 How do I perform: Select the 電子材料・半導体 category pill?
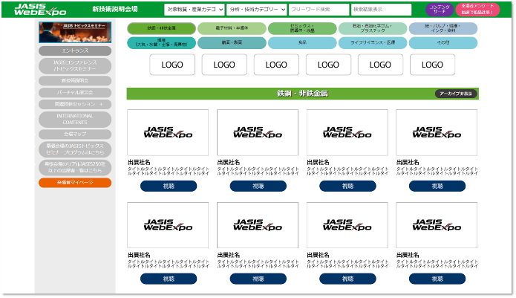point(232,28)
